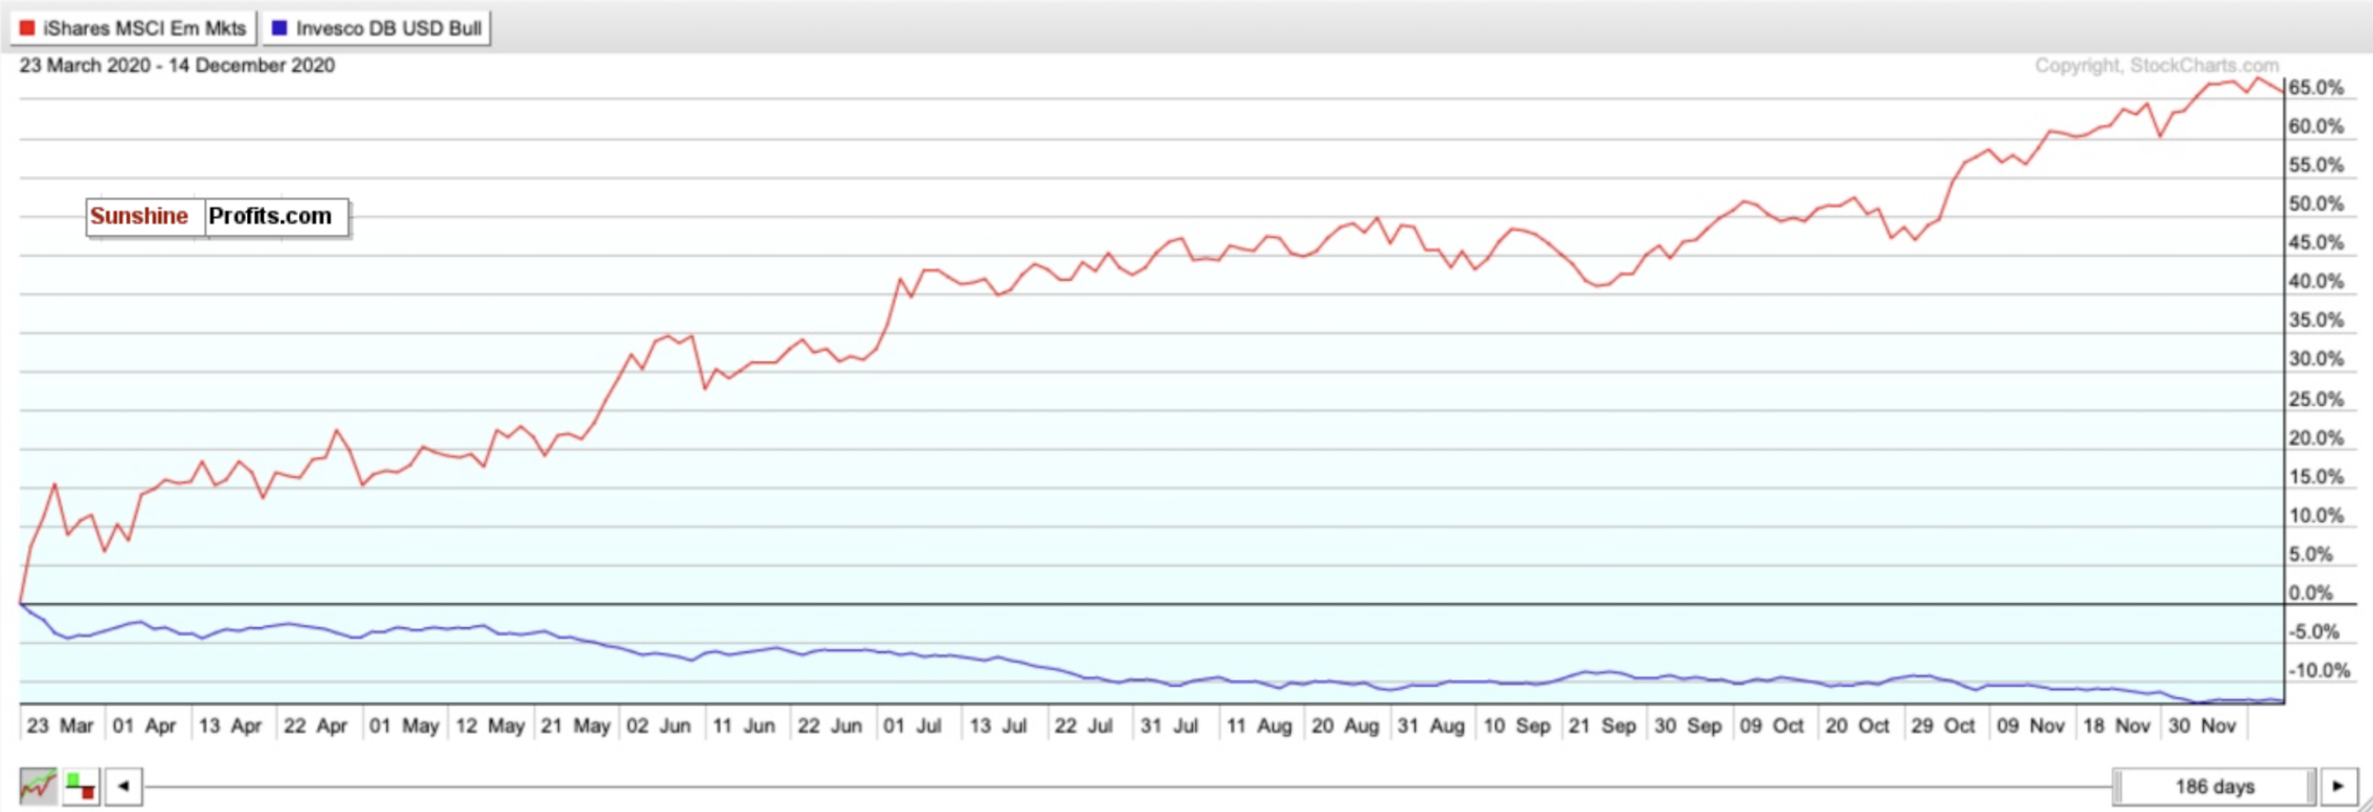2373x812 pixels.
Task: Click the date range slider track
Action: pos(1128,786)
